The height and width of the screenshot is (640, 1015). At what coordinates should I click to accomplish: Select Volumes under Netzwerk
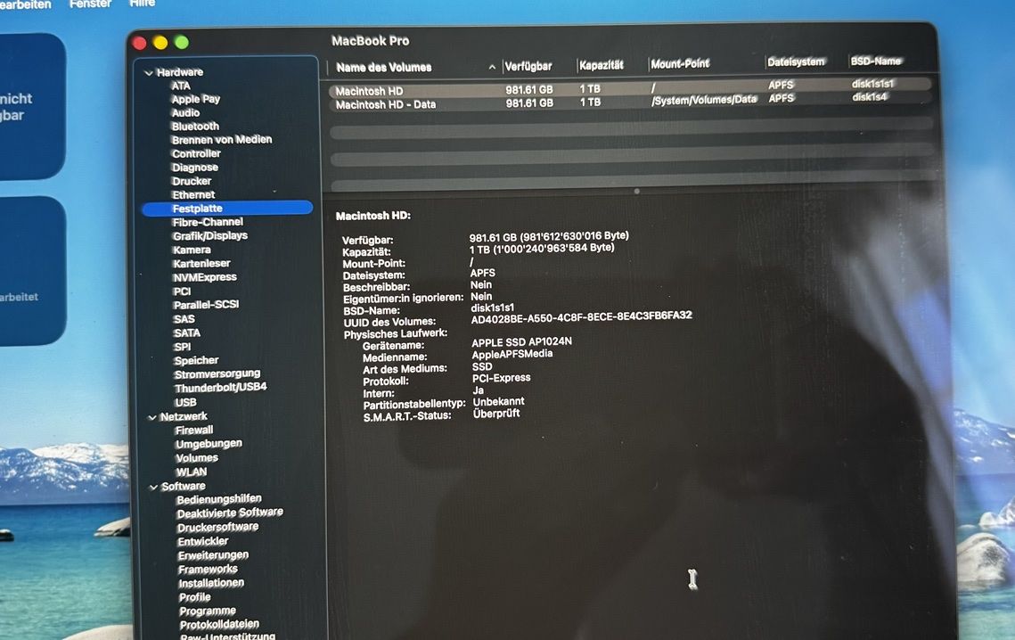pos(197,458)
